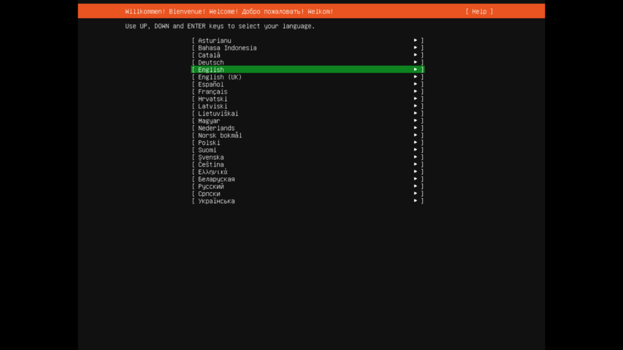Select the Русский language row
The width and height of the screenshot is (623, 350).
click(x=307, y=187)
